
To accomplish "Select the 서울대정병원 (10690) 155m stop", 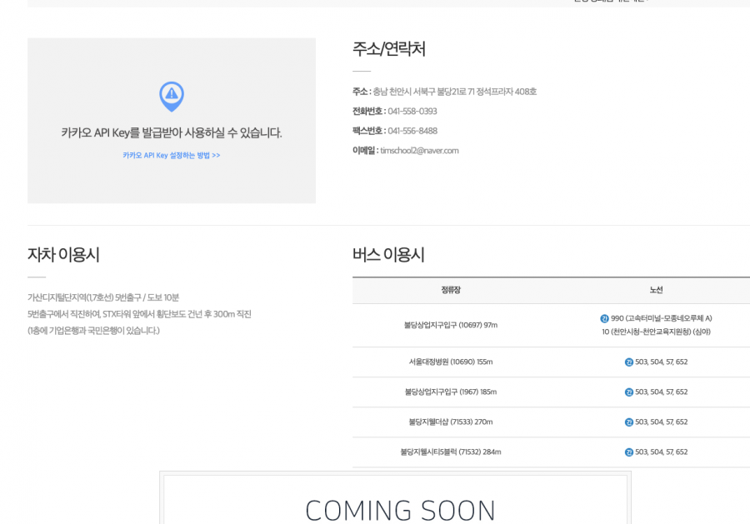I will tap(451, 362).
